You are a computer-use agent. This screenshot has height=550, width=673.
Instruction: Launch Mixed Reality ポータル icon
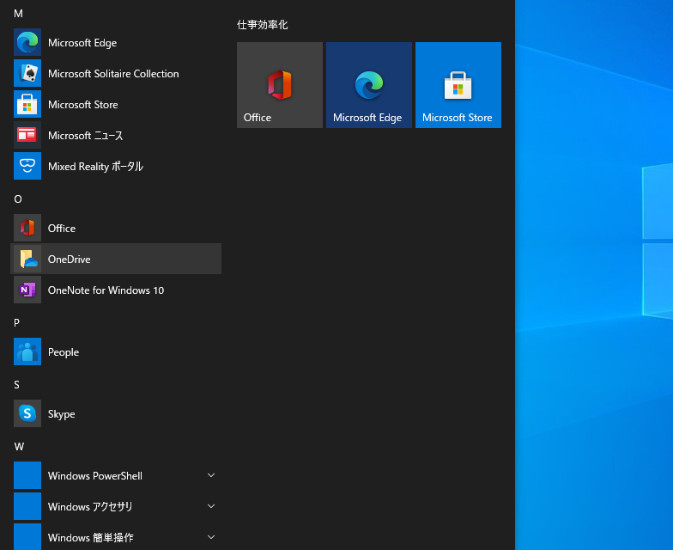point(27,166)
